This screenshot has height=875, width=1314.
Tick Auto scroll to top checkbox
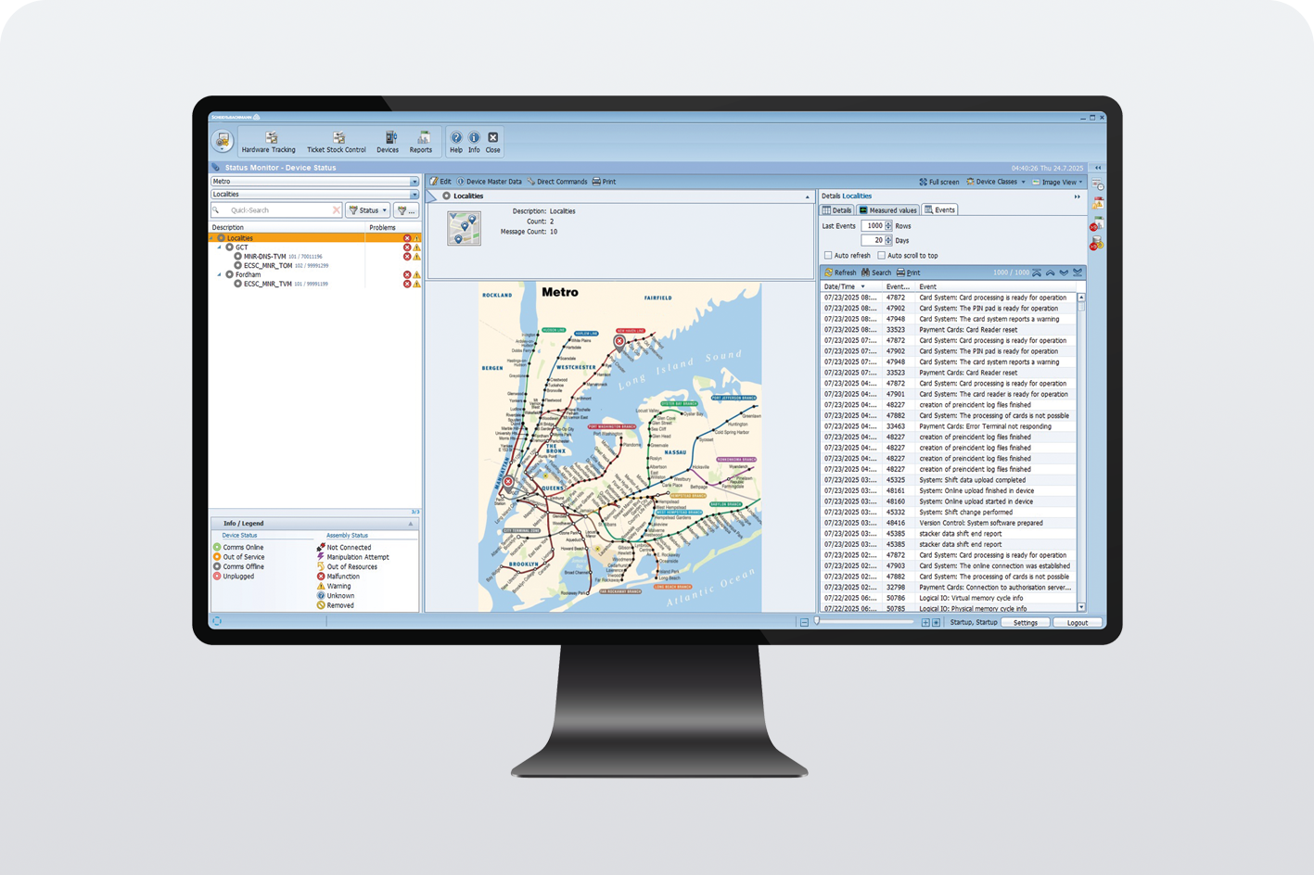[x=881, y=256]
